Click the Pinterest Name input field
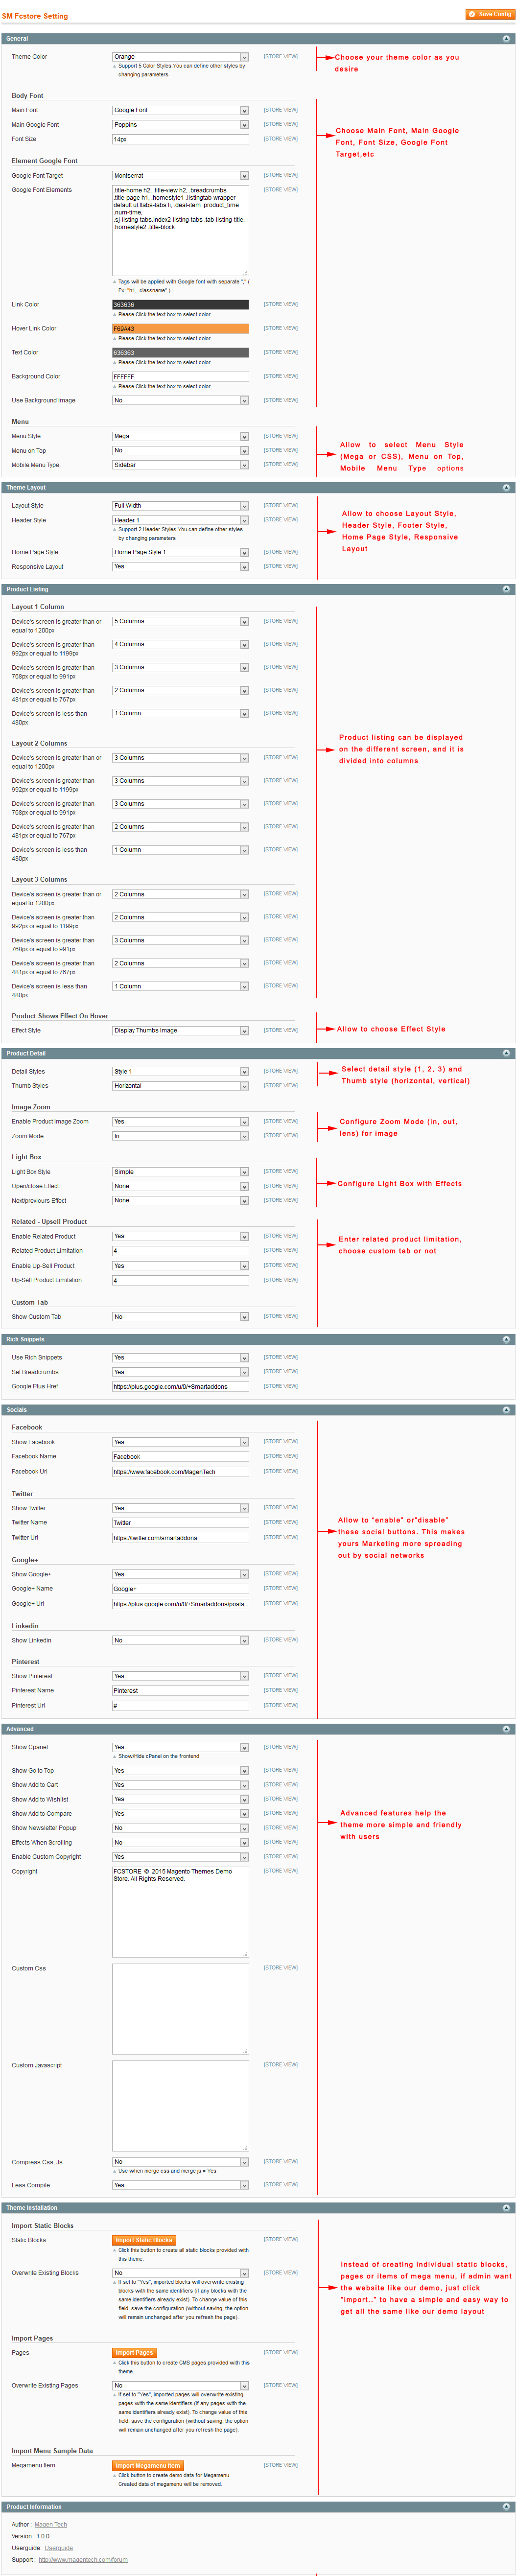 [180, 1691]
